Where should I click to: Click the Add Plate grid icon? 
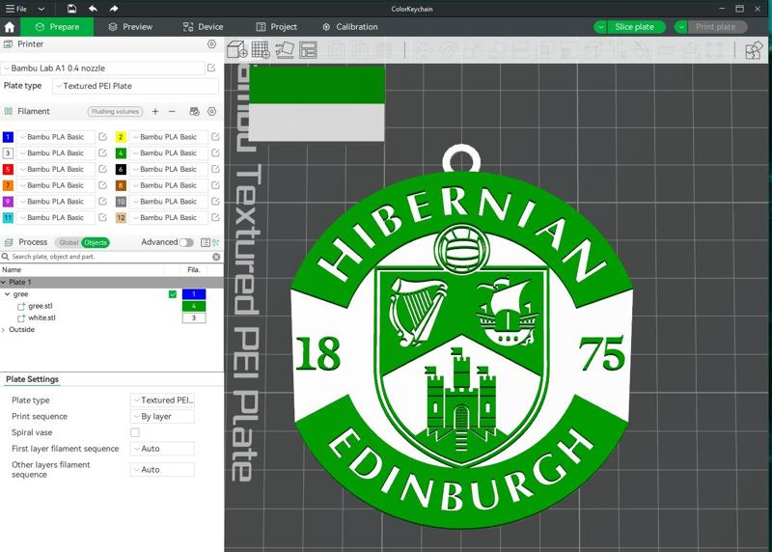coord(261,50)
